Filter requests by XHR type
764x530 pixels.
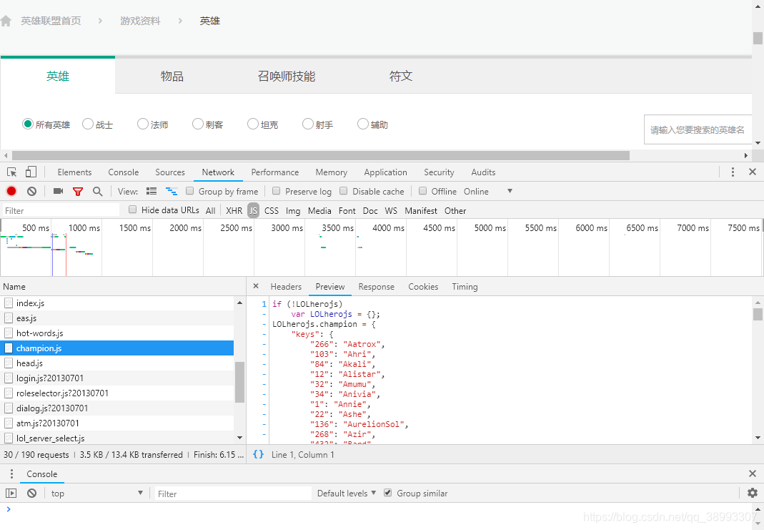click(234, 210)
